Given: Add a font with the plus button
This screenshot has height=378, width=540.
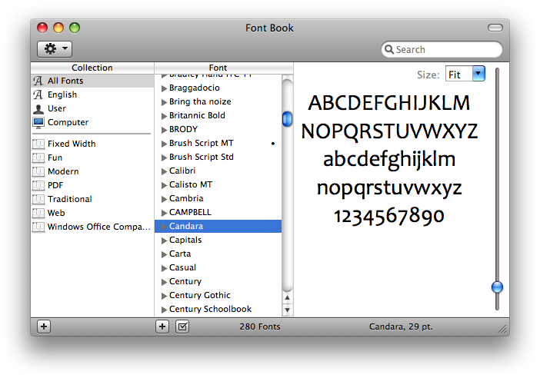Looking at the screenshot, I should 162,327.
